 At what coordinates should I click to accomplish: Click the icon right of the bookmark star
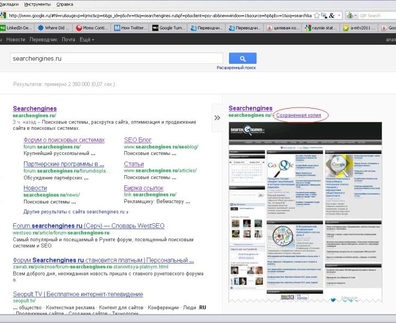coord(324,16)
